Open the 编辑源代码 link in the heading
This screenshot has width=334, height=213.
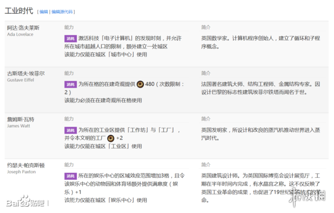click(62, 12)
